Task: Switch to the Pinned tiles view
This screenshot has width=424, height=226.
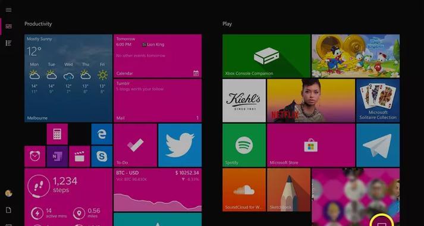Action: click(x=9, y=26)
